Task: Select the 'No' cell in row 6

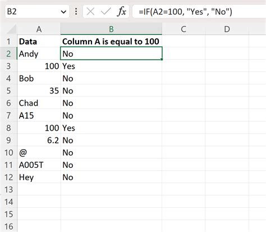Action: [x=111, y=103]
